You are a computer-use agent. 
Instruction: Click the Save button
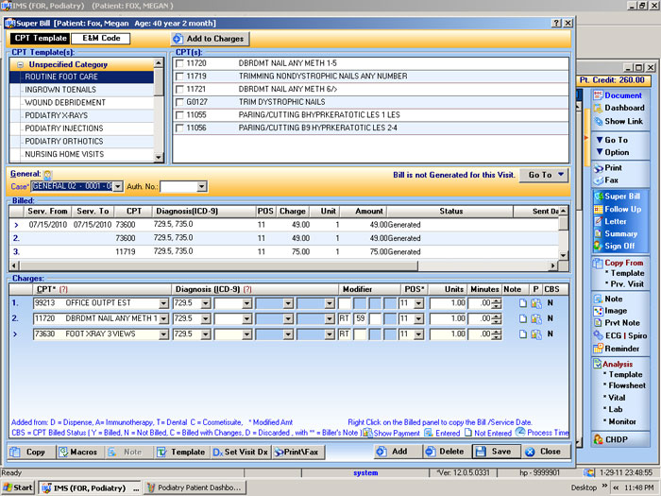pyautogui.click(x=496, y=452)
